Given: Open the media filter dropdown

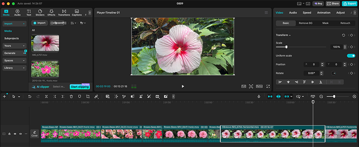Looking at the screenshot, I should pyautogui.click(x=82, y=23).
